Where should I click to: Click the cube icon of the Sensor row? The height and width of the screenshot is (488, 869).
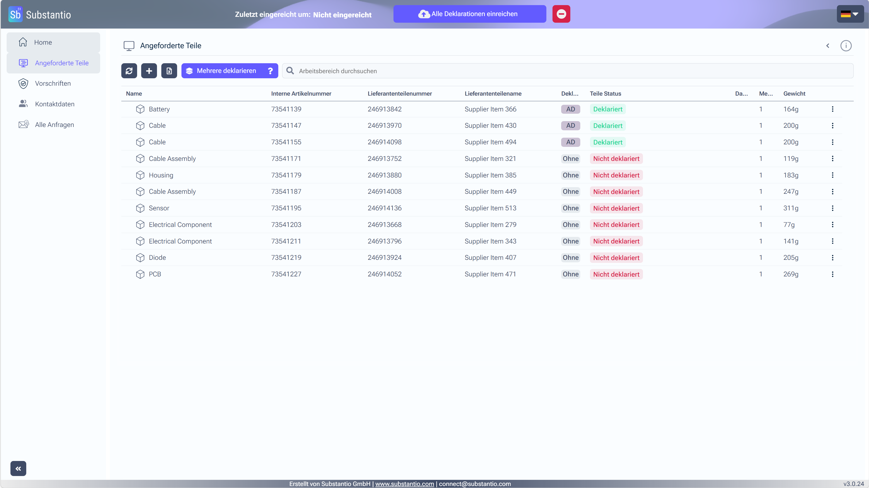140,208
